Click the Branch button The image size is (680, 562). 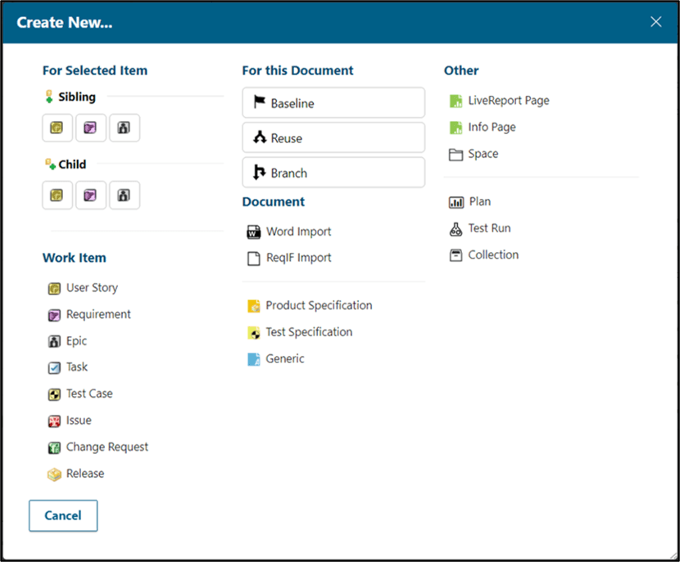(x=333, y=173)
